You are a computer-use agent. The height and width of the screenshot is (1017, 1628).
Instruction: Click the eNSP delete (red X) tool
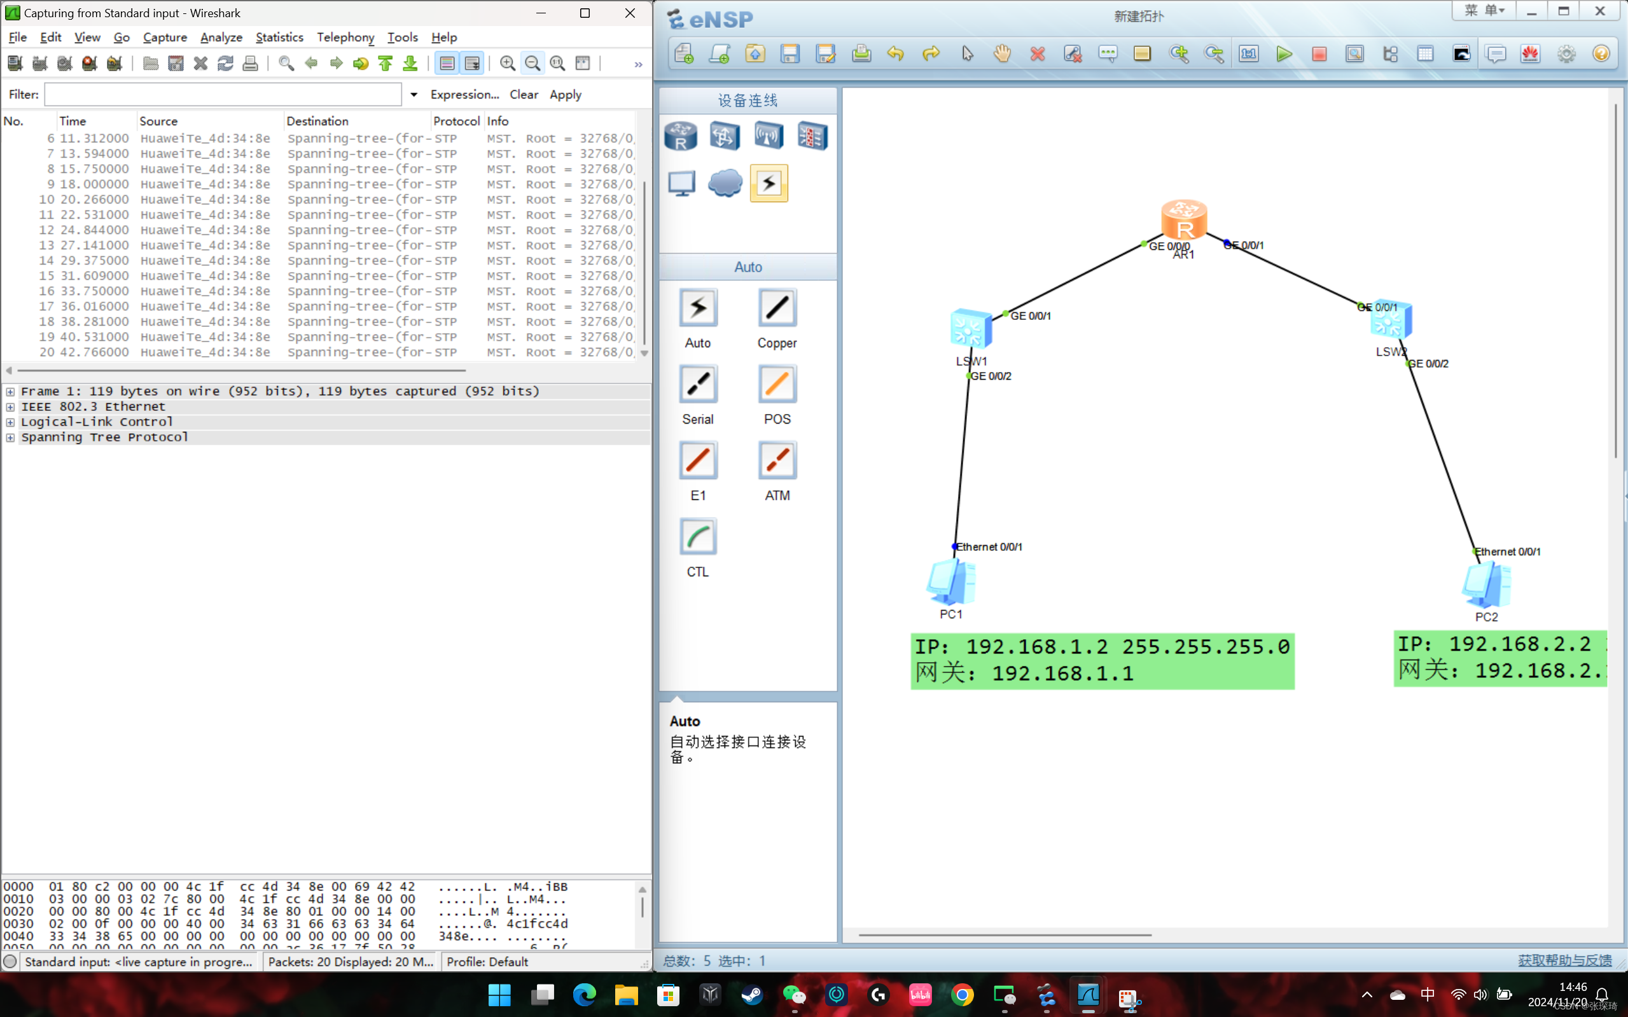click(x=1037, y=54)
